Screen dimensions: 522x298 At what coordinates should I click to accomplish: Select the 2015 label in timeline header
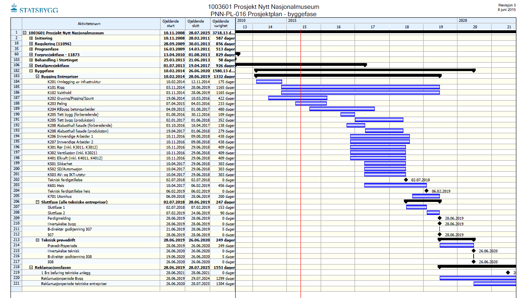pos(292,20)
